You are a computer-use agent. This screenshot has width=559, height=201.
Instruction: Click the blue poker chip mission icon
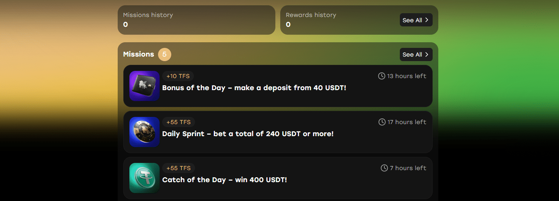coord(144,132)
